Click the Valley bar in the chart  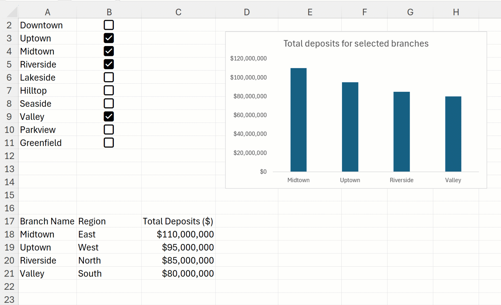point(453,134)
